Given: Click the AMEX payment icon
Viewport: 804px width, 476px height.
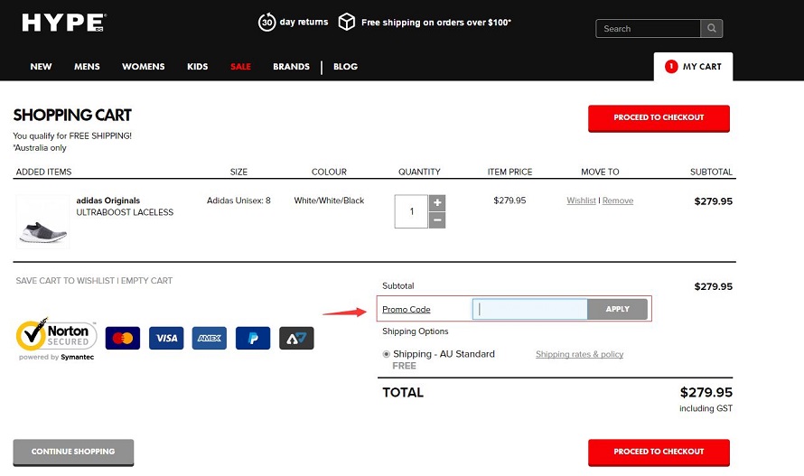Looking at the screenshot, I should [210, 338].
